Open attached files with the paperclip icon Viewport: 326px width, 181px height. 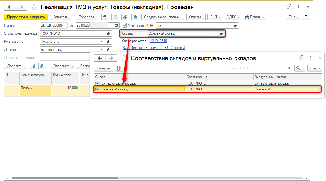[125, 17]
